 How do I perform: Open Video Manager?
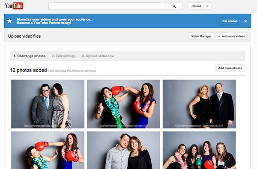(x=201, y=36)
